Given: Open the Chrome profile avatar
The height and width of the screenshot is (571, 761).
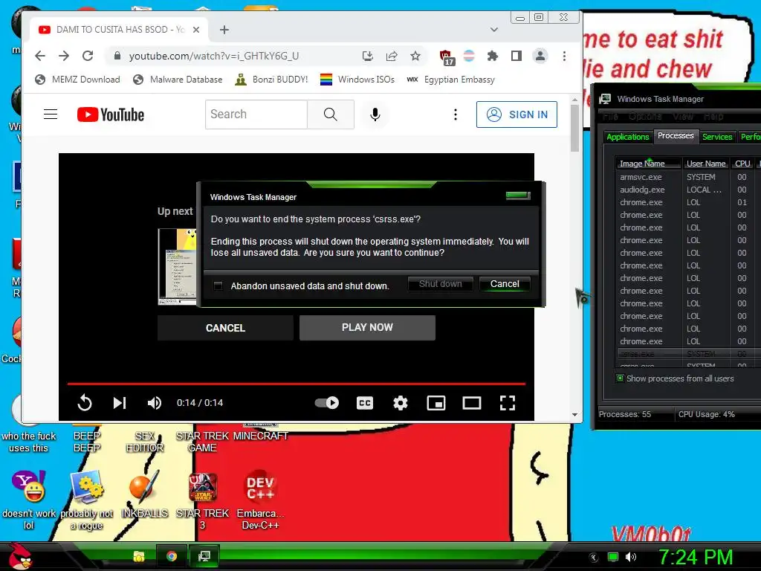Looking at the screenshot, I should pos(540,56).
